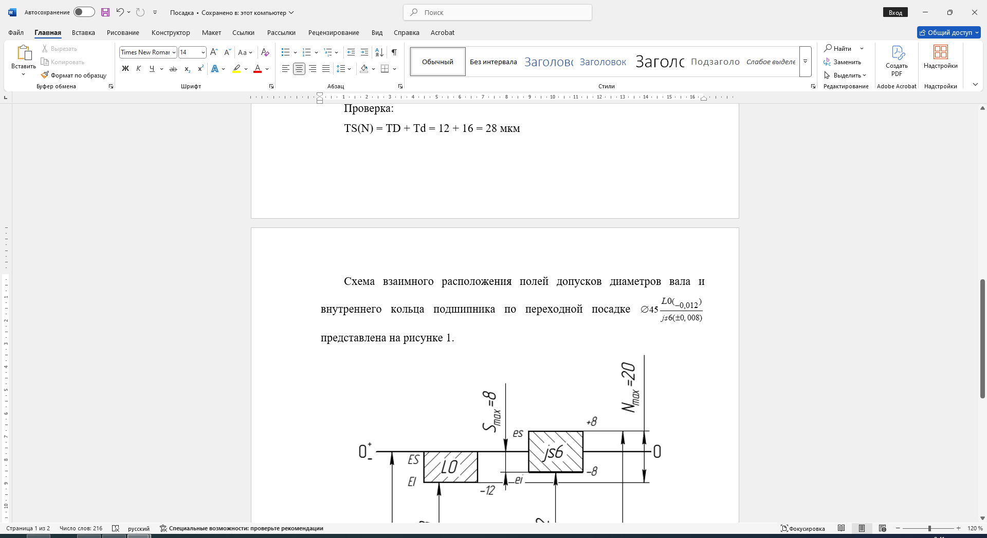
Task: Click the vertical scrollbar thumb
Action: (x=982, y=339)
